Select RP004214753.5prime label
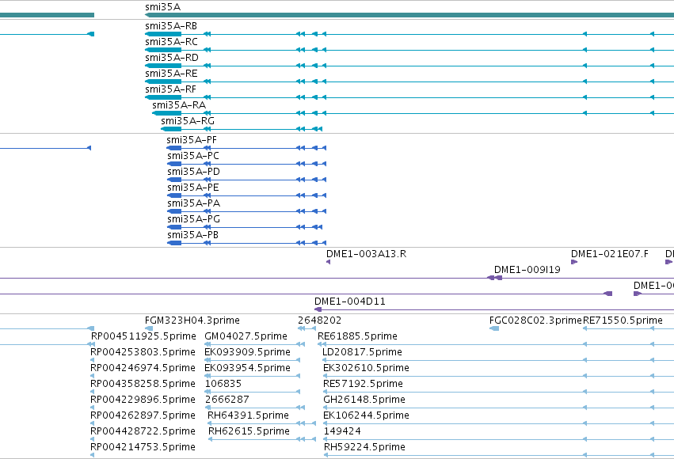Viewport: 674px width, 459px height. pos(143,447)
